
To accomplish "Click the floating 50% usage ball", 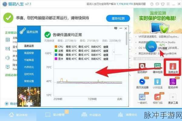I will pyautogui.click(x=151, y=47).
